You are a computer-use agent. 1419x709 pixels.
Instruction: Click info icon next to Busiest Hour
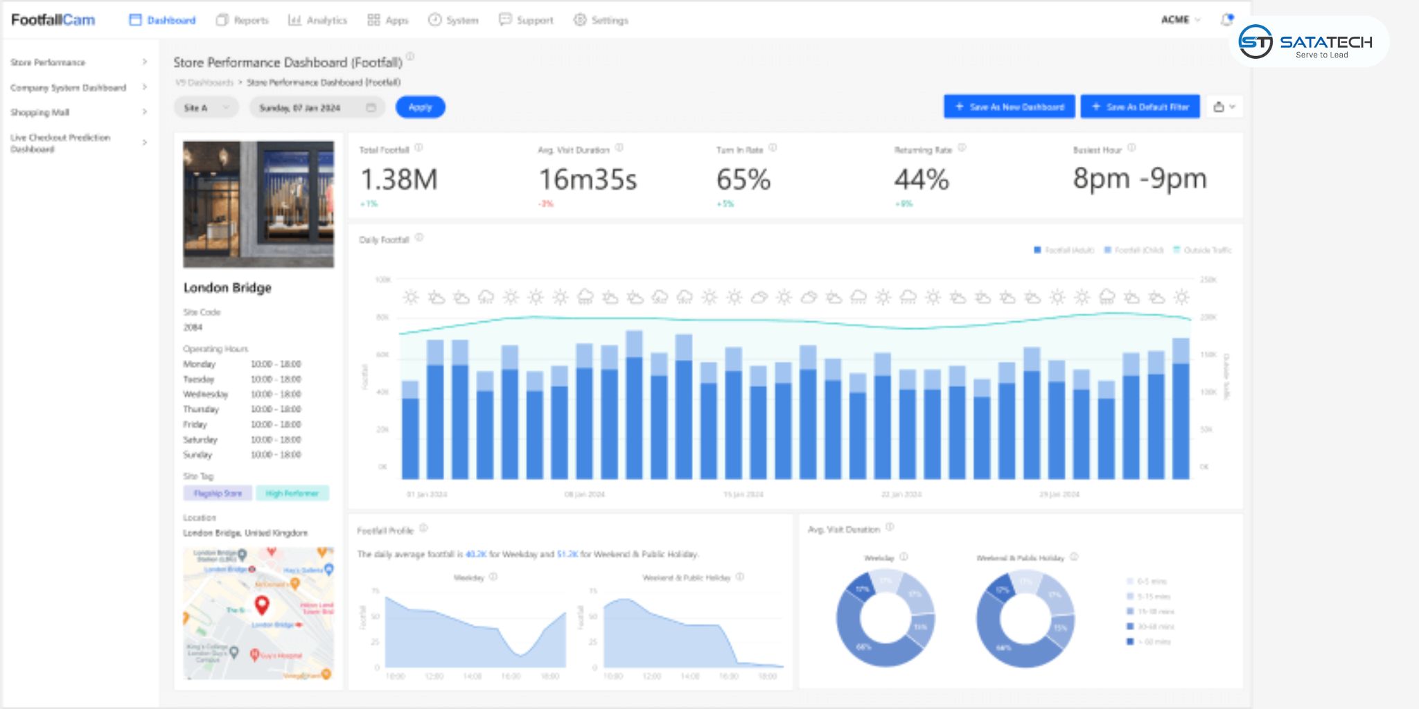pyautogui.click(x=1131, y=148)
